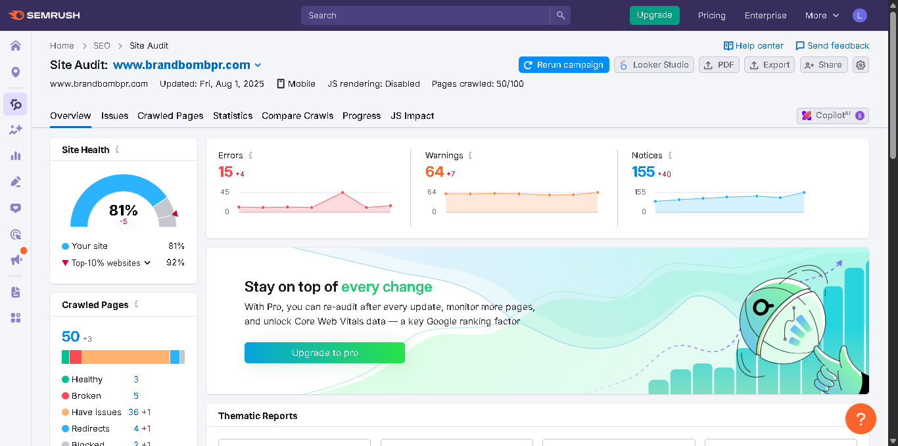Click Rerun campaign button

563,65
